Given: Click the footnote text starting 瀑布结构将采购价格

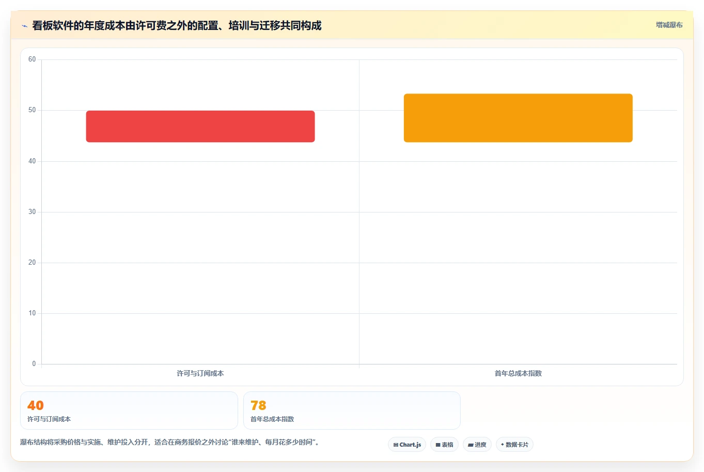Looking at the screenshot, I should [170, 442].
